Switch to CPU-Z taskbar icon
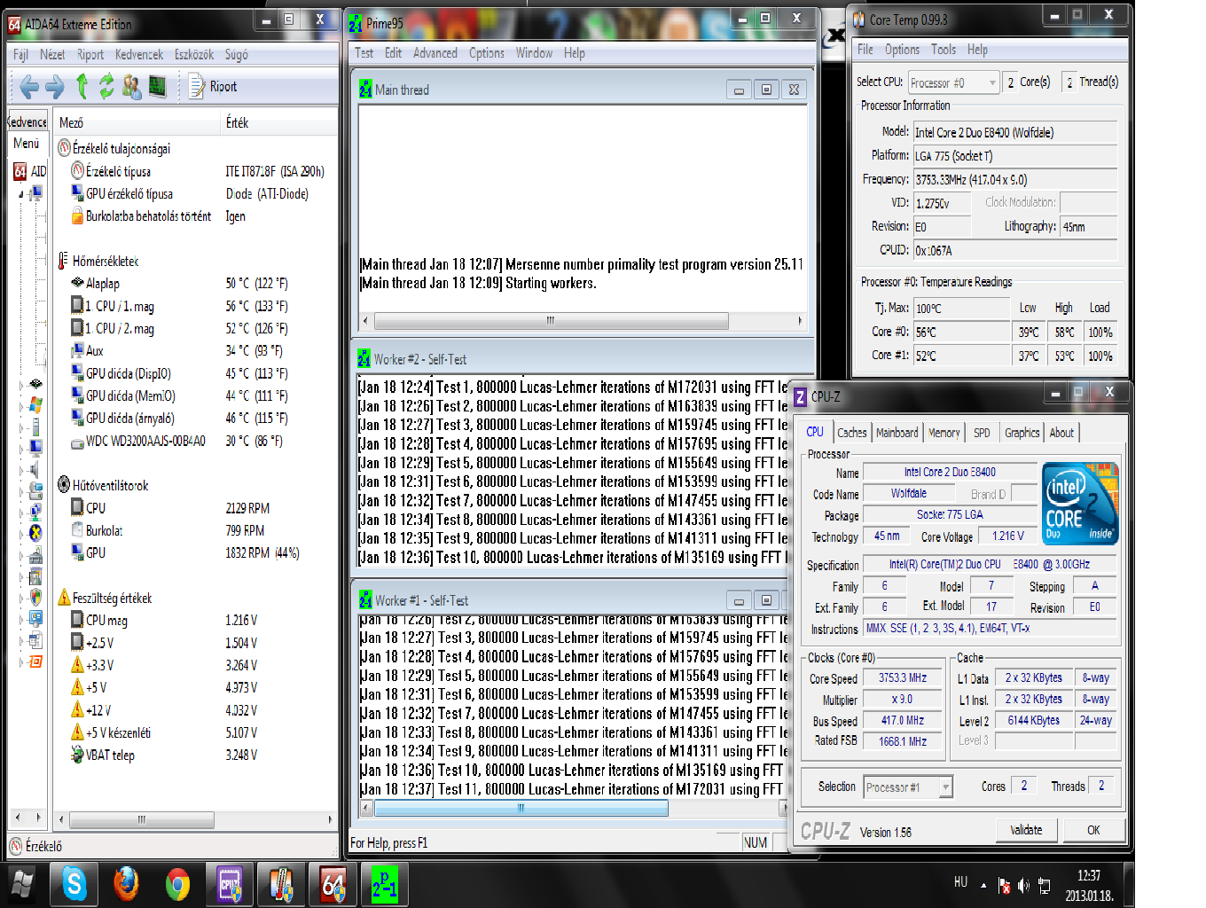 [230, 884]
